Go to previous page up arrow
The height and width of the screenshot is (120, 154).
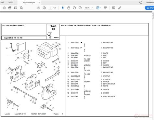coord(38,8)
